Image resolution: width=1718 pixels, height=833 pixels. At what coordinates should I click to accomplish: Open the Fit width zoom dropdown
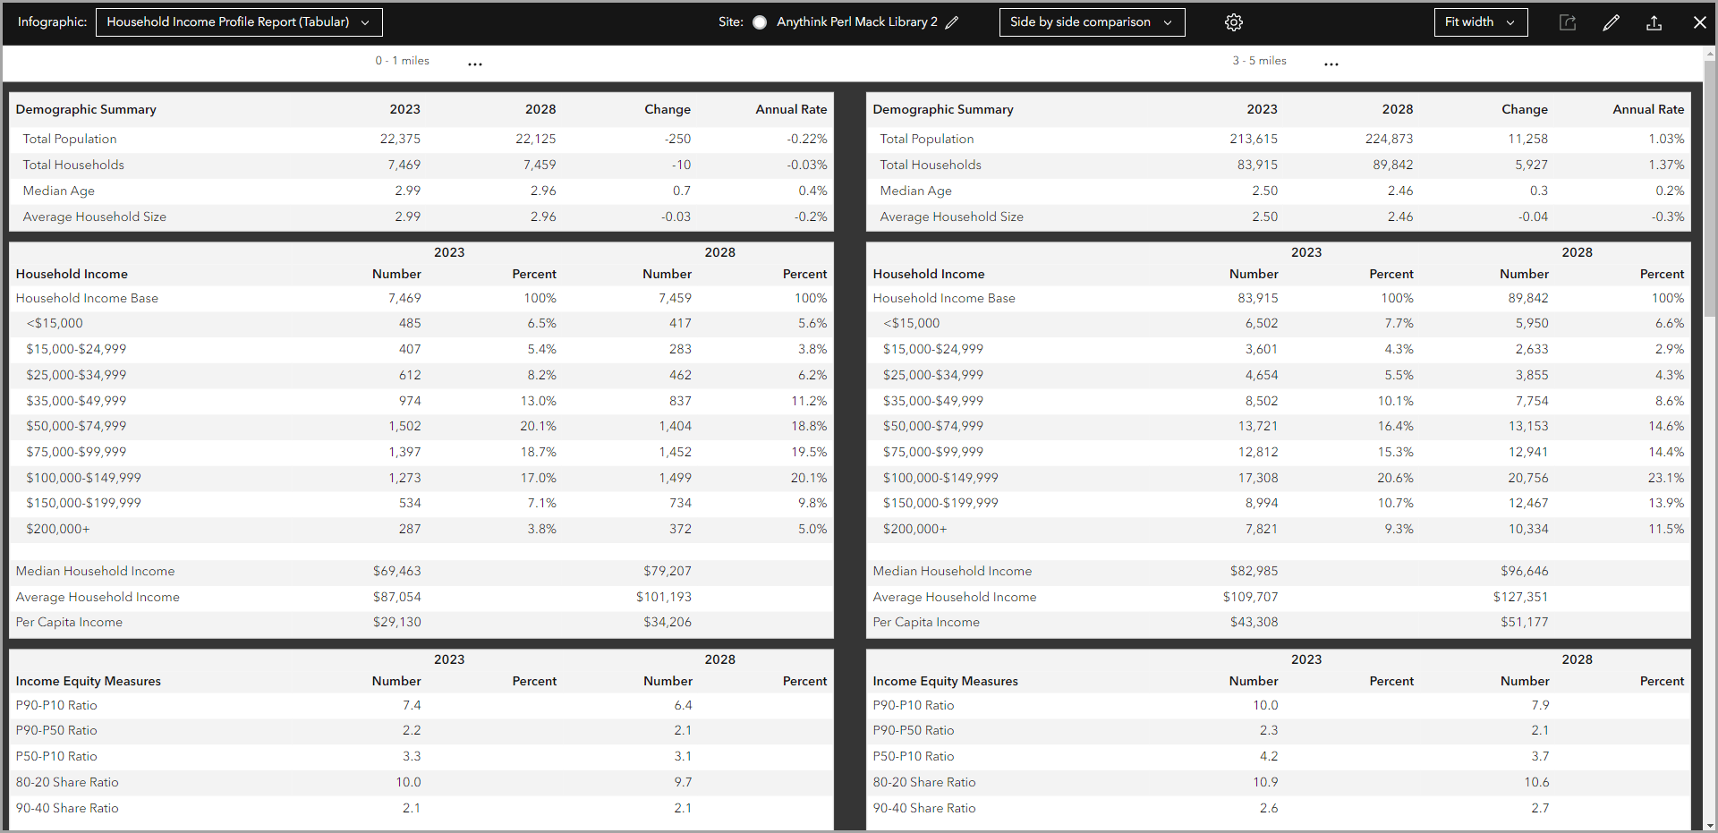(x=1480, y=21)
